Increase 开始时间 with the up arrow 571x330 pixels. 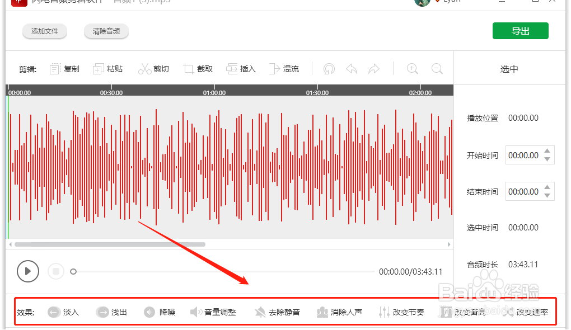tap(547, 151)
